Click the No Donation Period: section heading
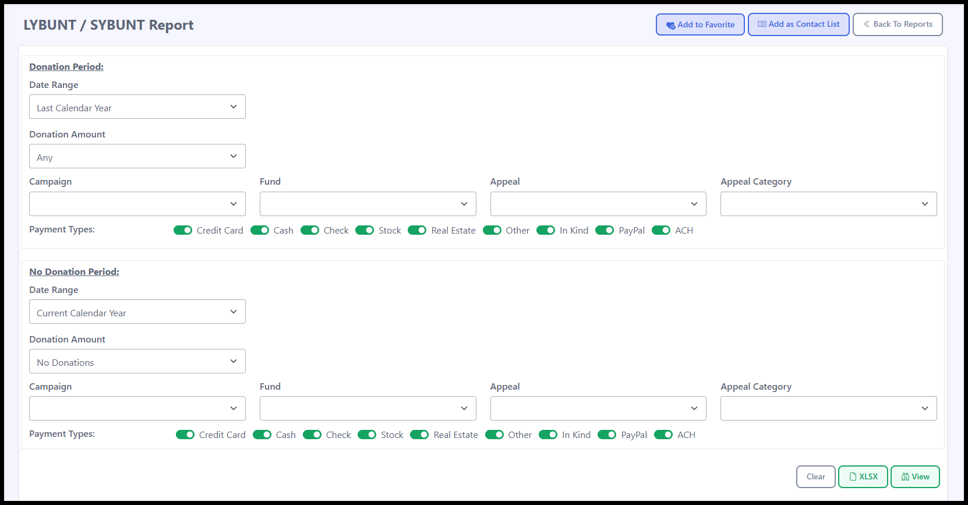This screenshot has height=505, width=968. [x=74, y=272]
